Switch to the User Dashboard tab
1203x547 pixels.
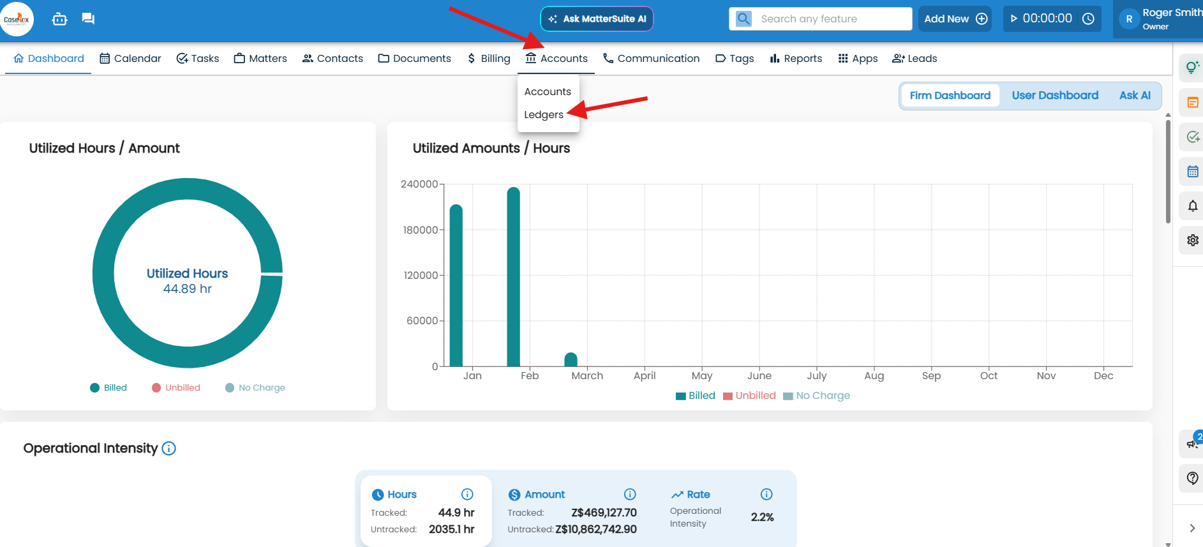click(1054, 96)
